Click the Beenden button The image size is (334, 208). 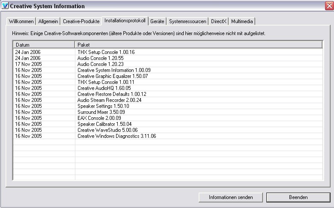click(x=298, y=197)
